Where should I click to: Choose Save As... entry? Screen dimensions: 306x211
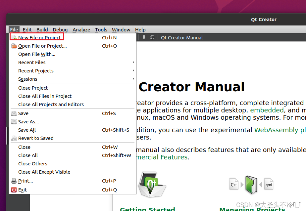click(73, 122)
